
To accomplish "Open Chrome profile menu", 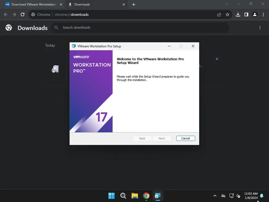I will (x=255, y=15).
